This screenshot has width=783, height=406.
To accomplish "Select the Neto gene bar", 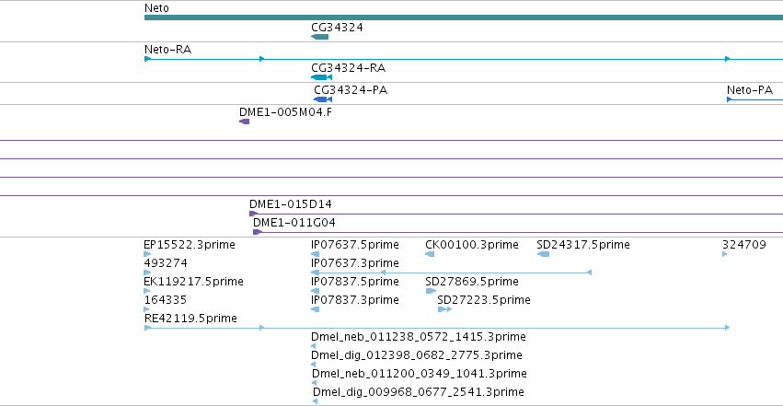I will pyautogui.click(x=464, y=17).
